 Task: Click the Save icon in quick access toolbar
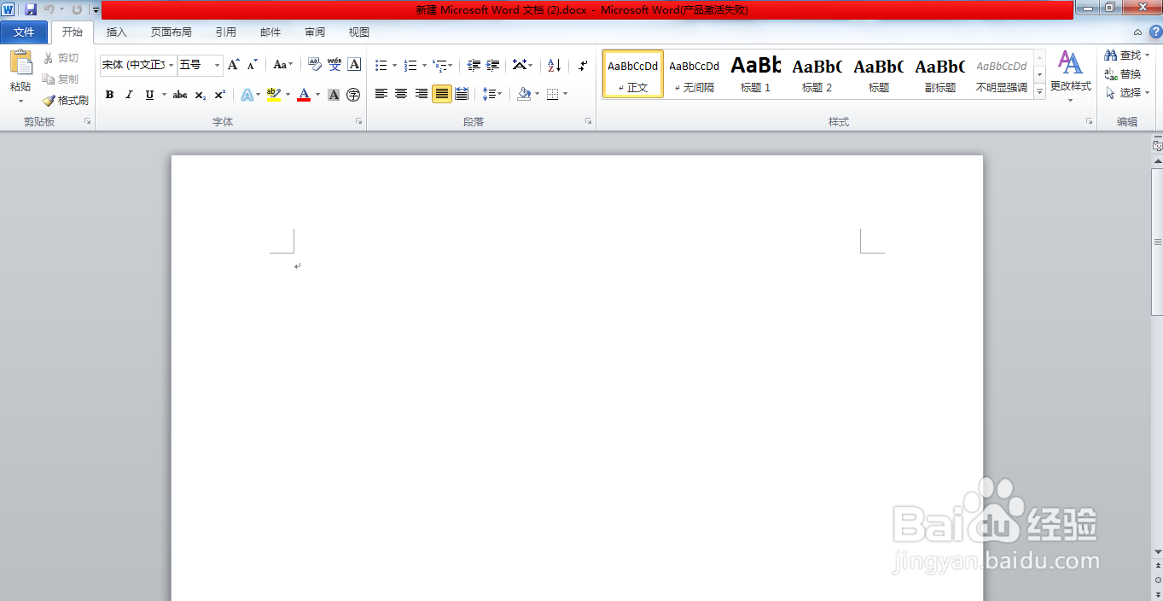tap(31, 9)
